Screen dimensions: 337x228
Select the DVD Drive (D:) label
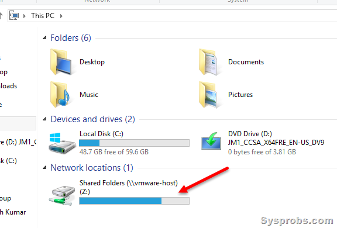(x=250, y=134)
